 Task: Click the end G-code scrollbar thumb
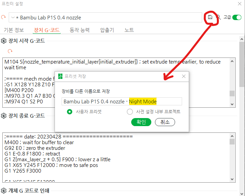(232, 142)
